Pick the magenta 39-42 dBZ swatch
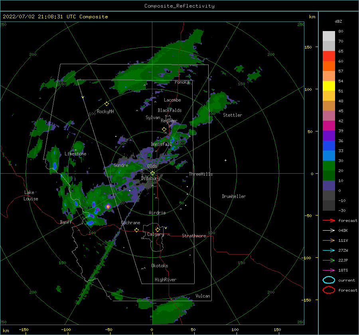This screenshot has width=359, height=335. click(329, 125)
